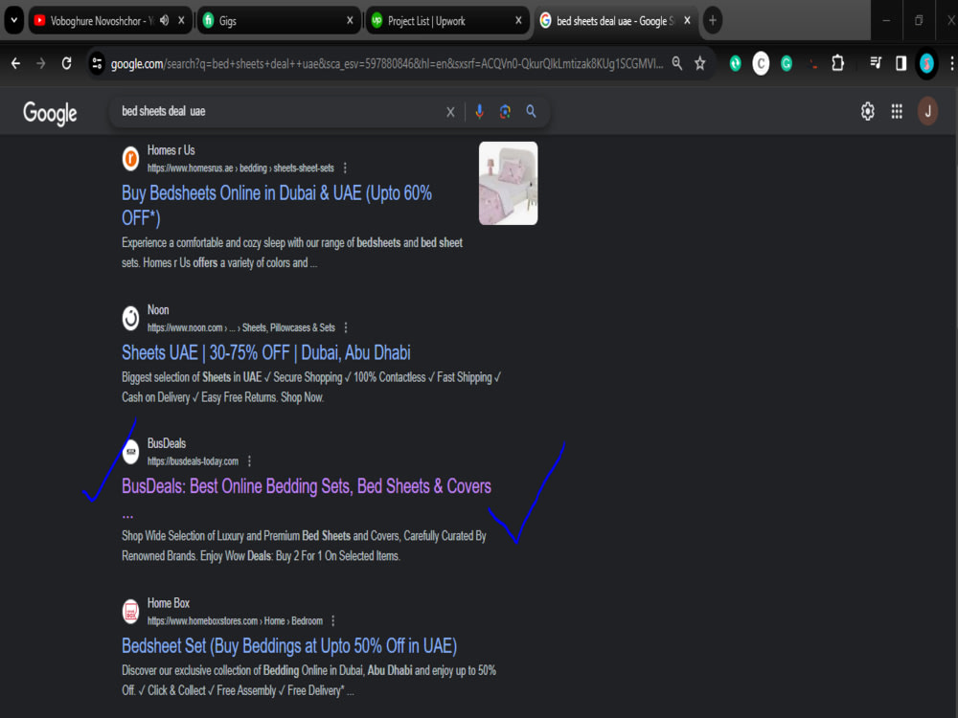Click the BusDeals site favicon
This screenshot has height=718, width=958.
[130, 452]
